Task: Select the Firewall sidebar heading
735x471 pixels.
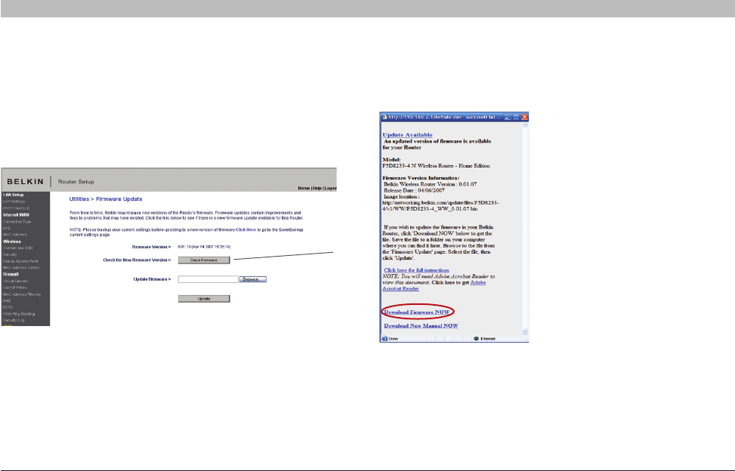Action: point(11,274)
